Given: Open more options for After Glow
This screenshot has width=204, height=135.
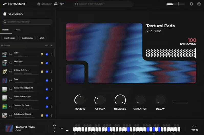Looking at the screenshot, I should click(x=51, y=63).
